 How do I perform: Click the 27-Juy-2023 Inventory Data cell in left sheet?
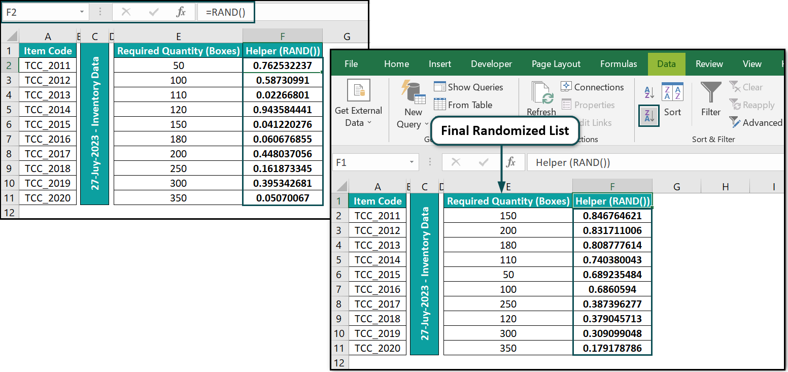pos(95,124)
